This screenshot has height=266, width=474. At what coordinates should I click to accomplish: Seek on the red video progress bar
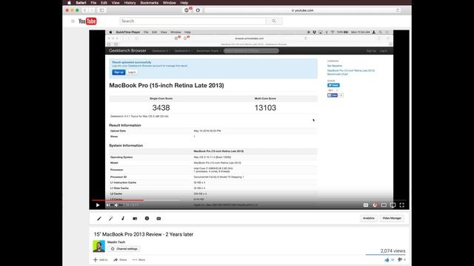click(x=118, y=200)
